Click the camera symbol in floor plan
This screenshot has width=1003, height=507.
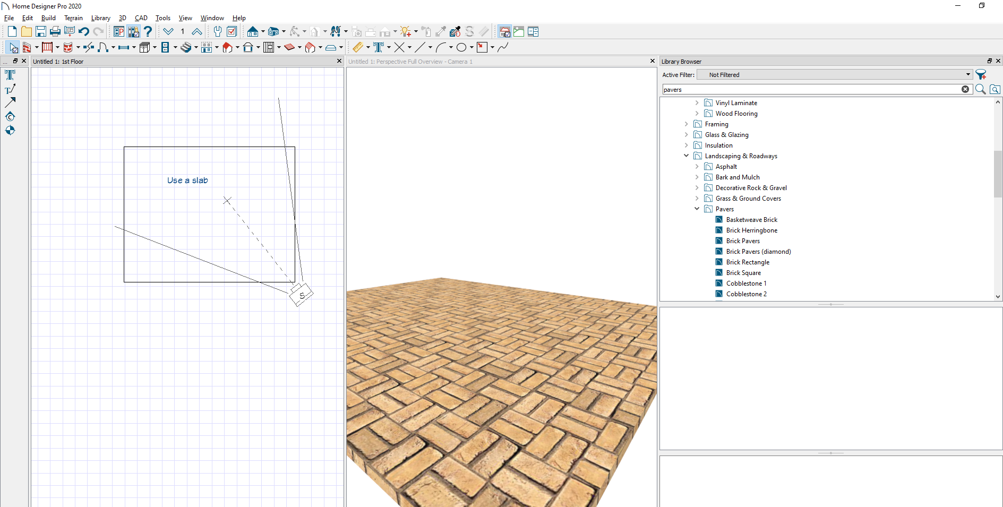(301, 294)
